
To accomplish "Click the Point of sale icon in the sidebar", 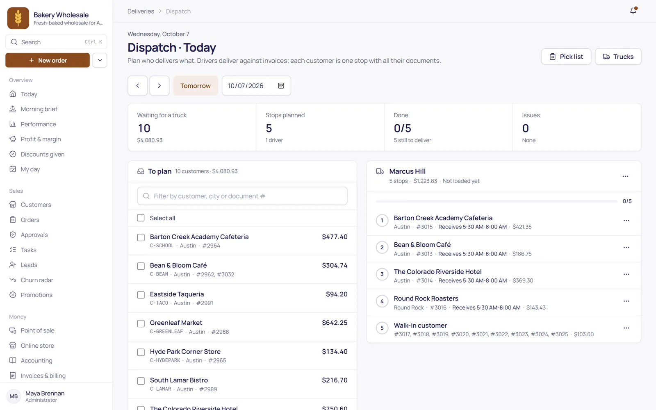I will pyautogui.click(x=13, y=330).
